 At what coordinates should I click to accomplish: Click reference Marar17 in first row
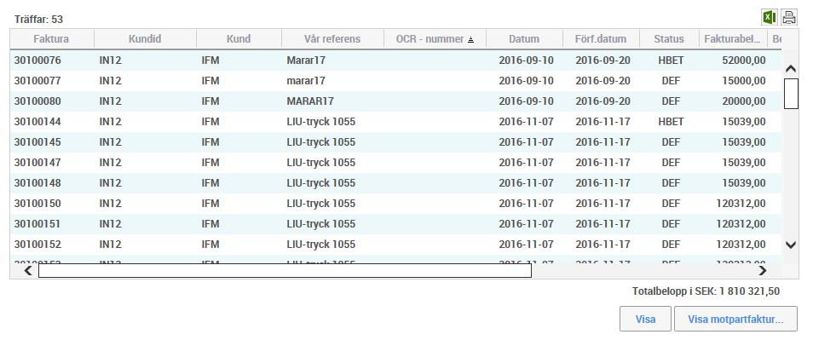click(x=306, y=61)
